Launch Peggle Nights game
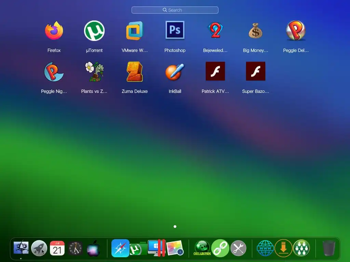 click(x=54, y=72)
